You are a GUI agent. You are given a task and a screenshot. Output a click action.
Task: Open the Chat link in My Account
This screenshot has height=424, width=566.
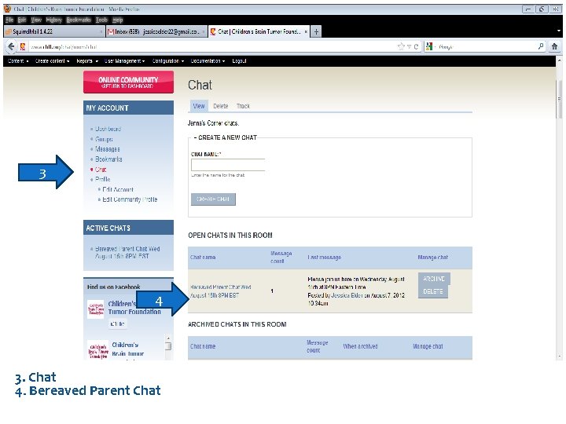101,169
